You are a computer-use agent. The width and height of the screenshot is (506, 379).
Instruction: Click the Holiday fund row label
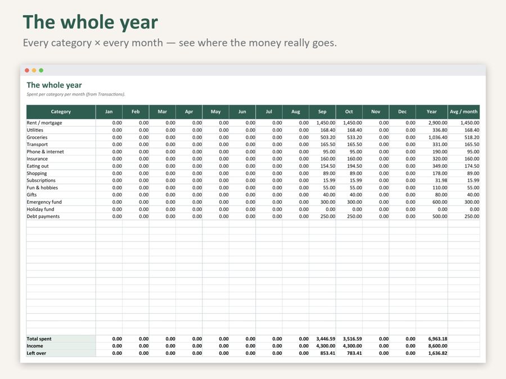pyautogui.click(x=40, y=209)
